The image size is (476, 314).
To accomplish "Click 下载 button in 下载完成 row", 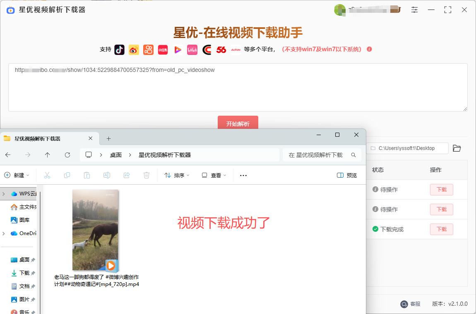I will [441, 229].
